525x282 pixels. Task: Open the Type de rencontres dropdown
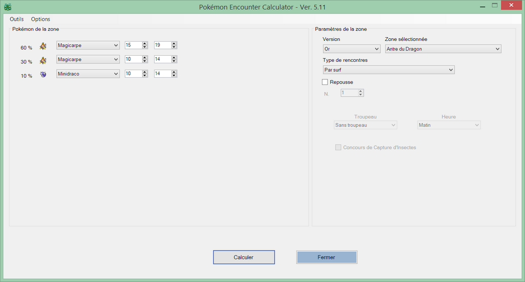388,70
